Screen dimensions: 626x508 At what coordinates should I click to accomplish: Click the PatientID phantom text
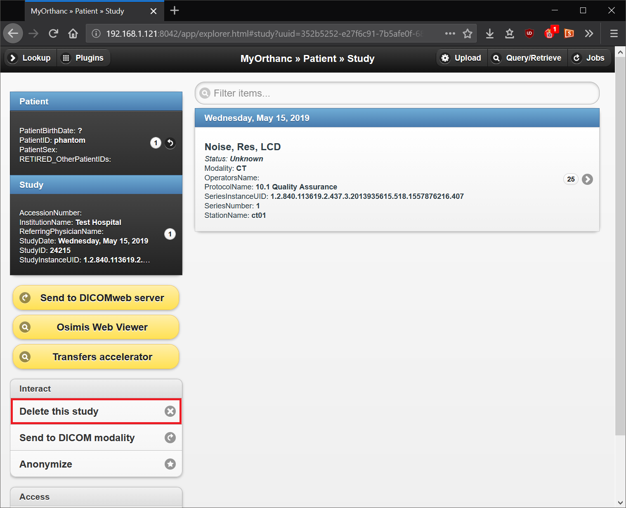[52, 140]
